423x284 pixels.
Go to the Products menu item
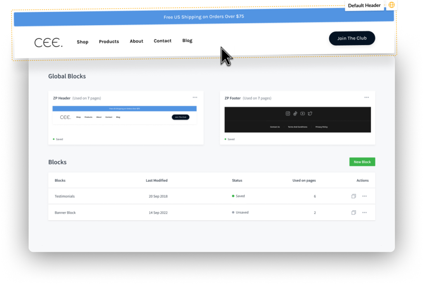click(x=109, y=41)
